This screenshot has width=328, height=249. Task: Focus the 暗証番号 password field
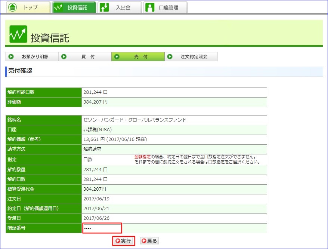tap(102, 228)
